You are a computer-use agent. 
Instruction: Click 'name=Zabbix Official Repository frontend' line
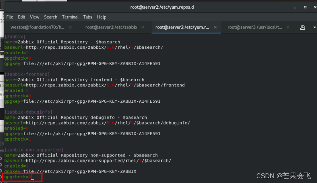click(x=74, y=80)
